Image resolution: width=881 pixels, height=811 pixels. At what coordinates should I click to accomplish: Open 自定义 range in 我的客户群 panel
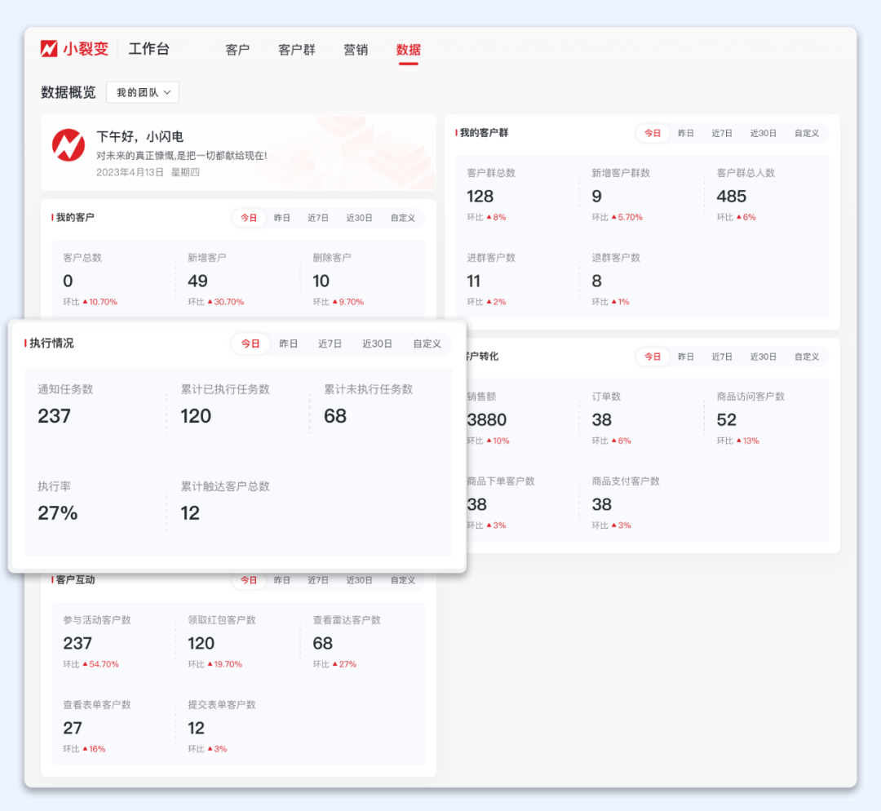point(807,133)
